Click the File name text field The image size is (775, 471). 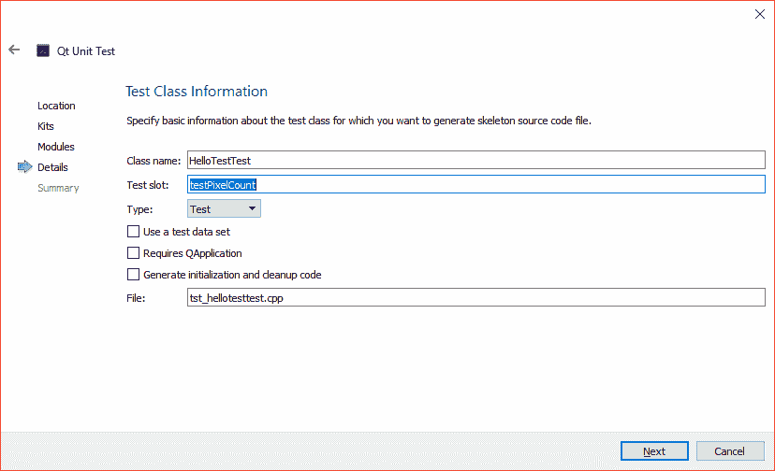[x=475, y=298]
